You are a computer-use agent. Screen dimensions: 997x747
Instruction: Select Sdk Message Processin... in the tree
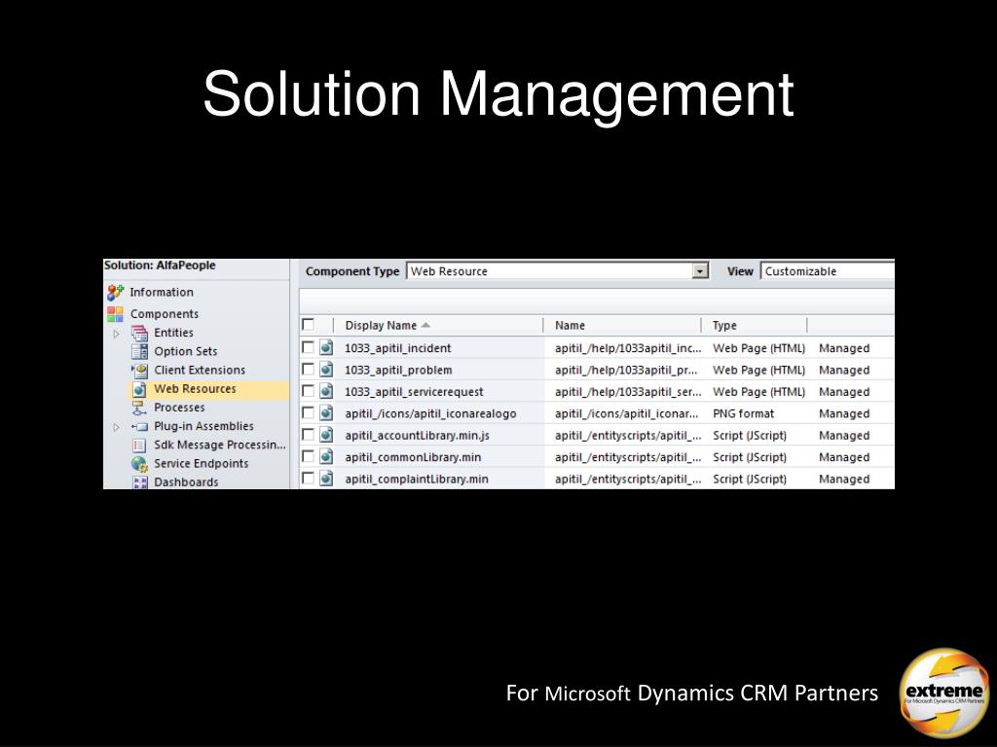pos(220,445)
